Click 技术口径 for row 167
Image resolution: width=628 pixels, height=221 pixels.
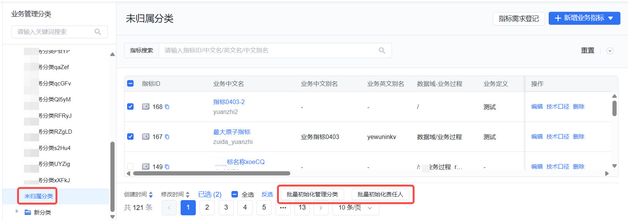tap(558, 137)
